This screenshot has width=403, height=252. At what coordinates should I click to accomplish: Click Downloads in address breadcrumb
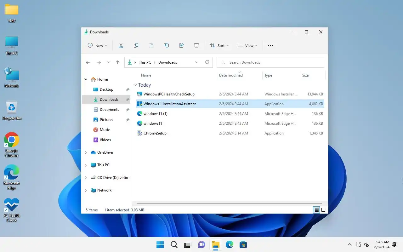point(167,62)
